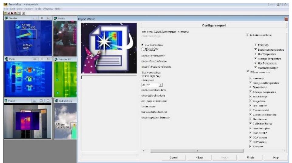Toggle the Include marker table checkbox
The height and width of the screenshot is (163, 292).
[247, 35]
